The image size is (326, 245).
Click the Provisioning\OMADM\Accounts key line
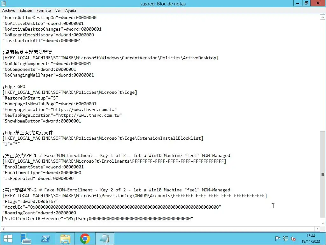tap(135, 196)
